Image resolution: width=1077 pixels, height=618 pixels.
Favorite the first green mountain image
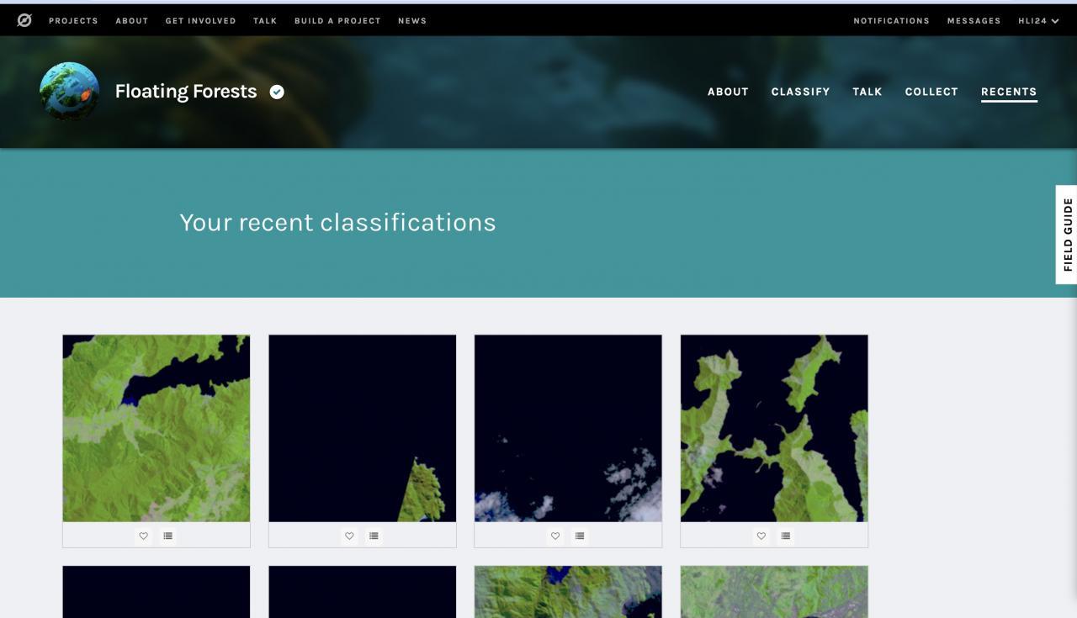click(144, 536)
